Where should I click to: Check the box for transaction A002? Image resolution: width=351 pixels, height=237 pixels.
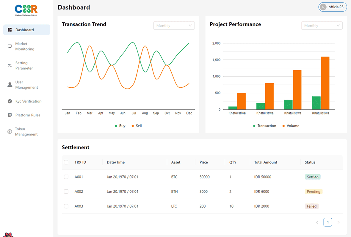click(66, 192)
